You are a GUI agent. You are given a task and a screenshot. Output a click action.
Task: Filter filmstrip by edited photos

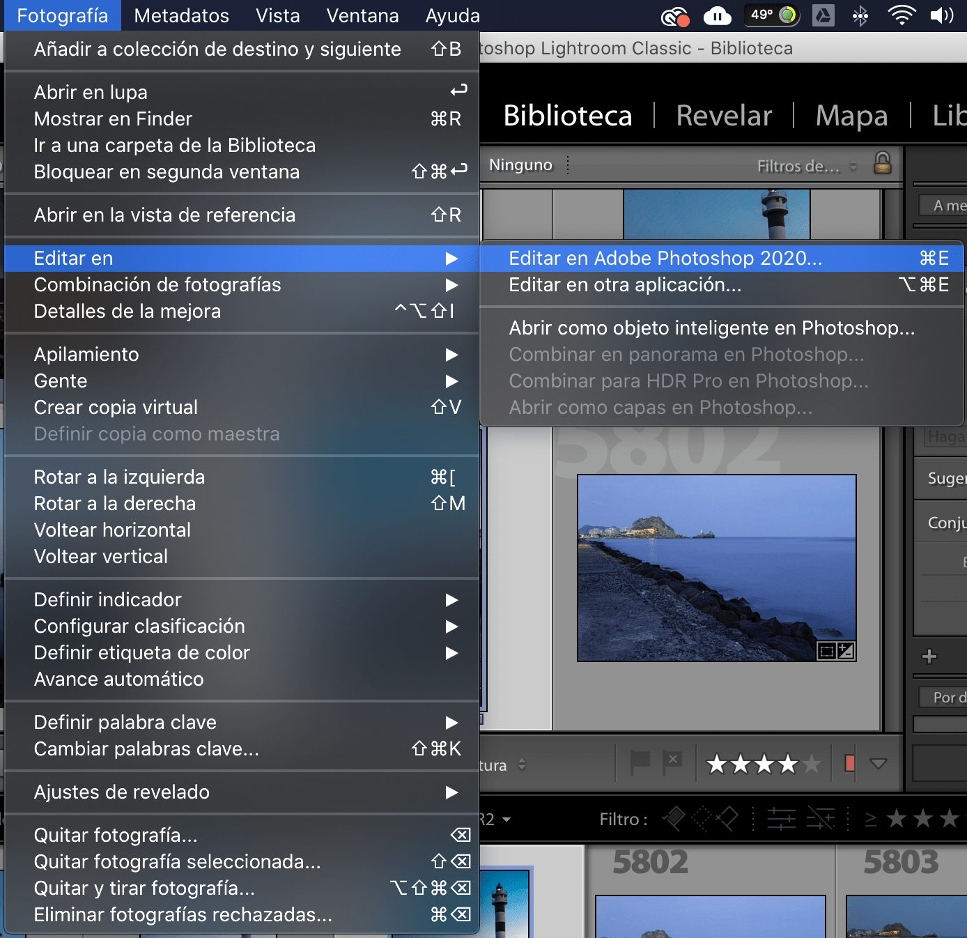(782, 819)
